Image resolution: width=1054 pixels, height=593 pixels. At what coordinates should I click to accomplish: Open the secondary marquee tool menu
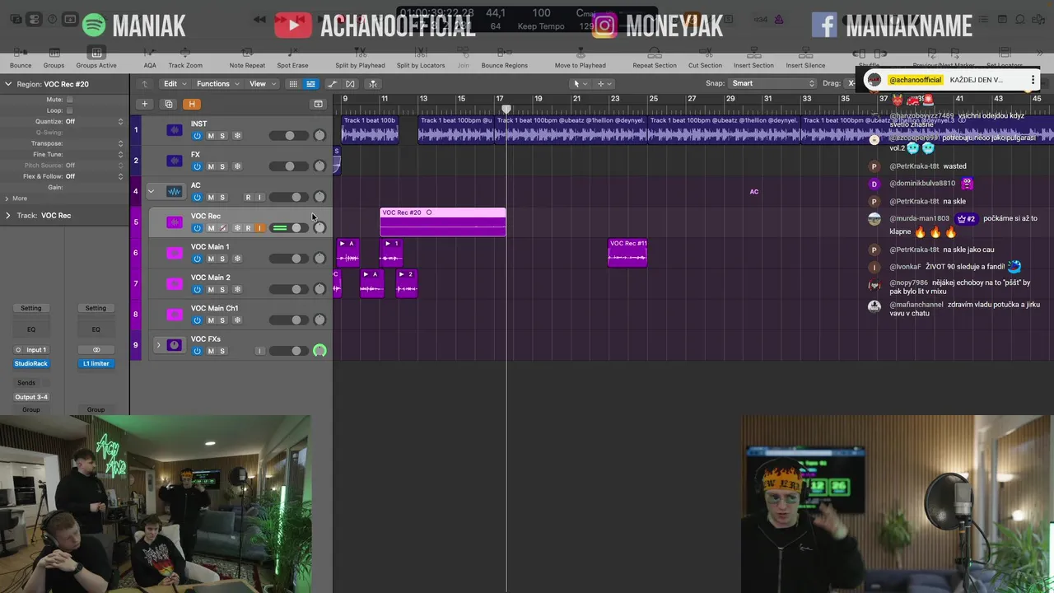click(x=604, y=84)
